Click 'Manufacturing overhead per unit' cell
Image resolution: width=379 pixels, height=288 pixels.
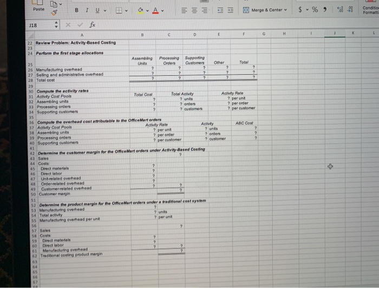[70, 220]
